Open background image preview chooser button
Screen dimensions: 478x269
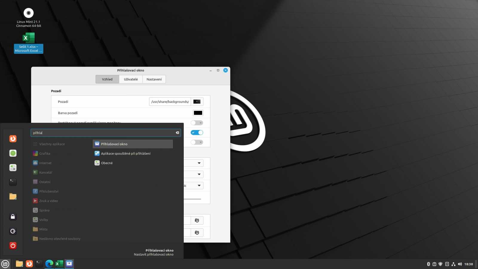click(197, 102)
